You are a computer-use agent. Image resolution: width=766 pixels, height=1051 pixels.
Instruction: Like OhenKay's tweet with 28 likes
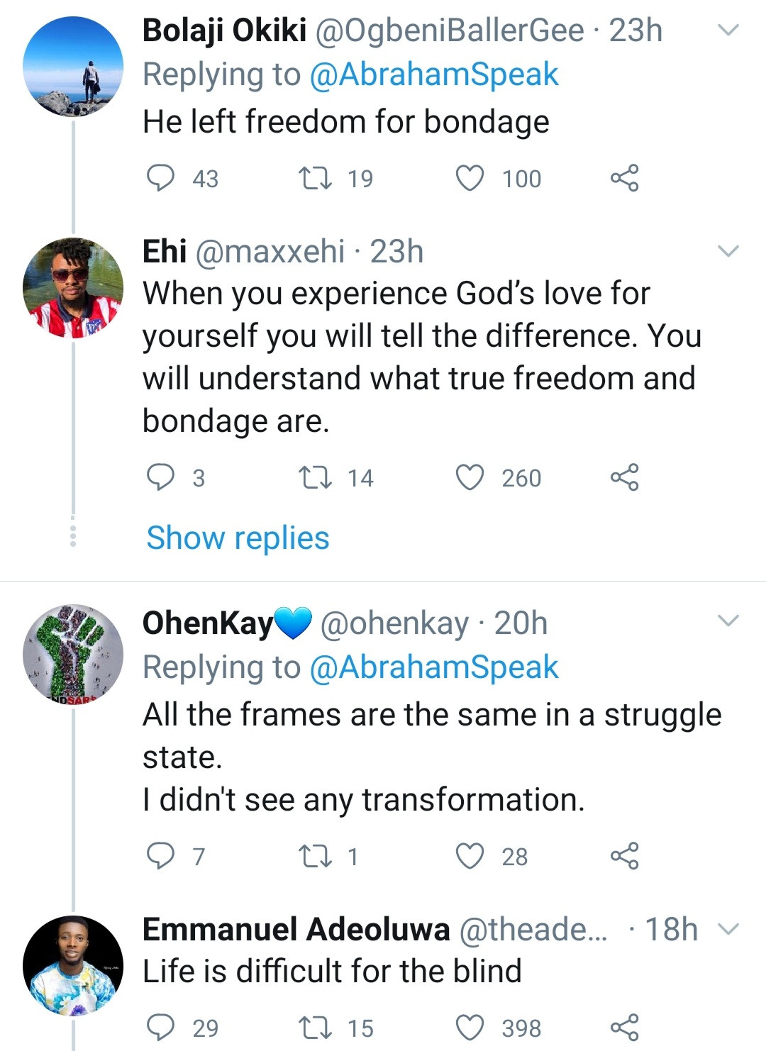point(470,856)
